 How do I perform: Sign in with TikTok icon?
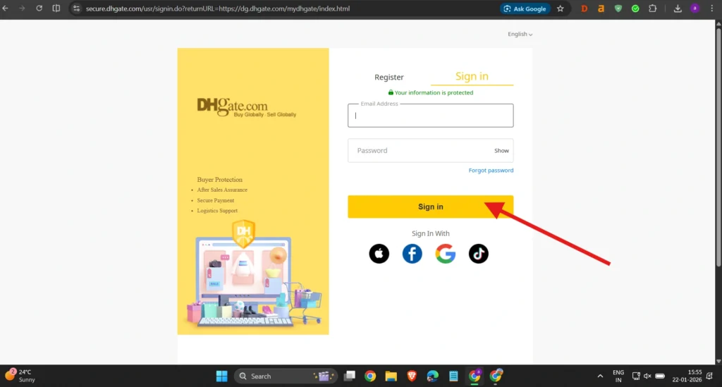point(479,254)
